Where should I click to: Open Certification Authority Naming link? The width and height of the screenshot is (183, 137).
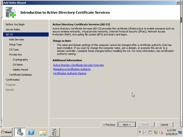coord(70,73)
